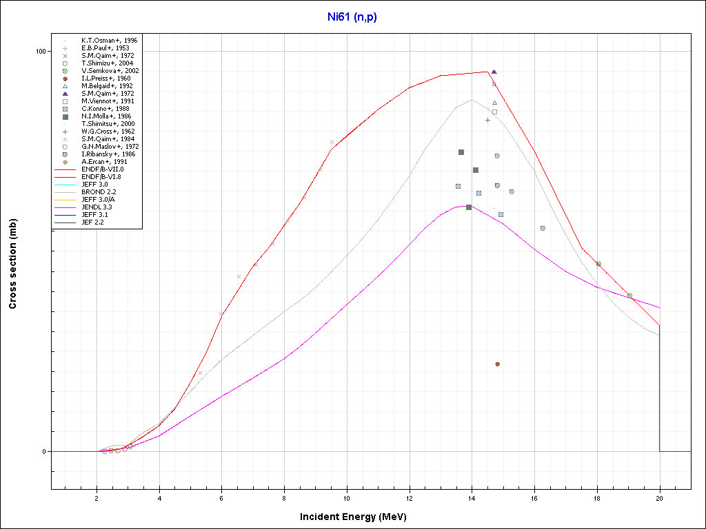The image size is (706, 529).
Task: Select the filled blue triangle data point
Action: [494, 72]
